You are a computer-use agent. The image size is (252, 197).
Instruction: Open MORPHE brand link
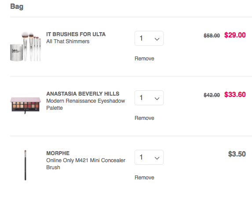tap(58, 153)
